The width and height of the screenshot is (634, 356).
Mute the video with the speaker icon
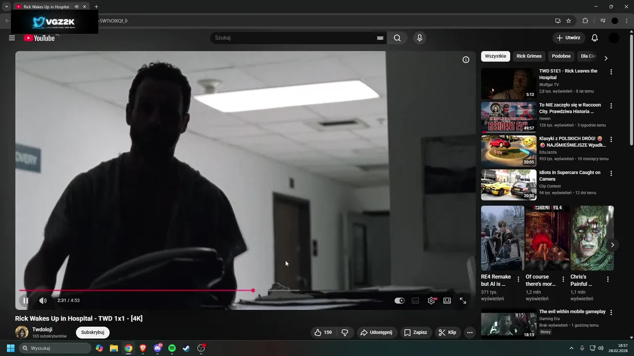tap(43, 300)
